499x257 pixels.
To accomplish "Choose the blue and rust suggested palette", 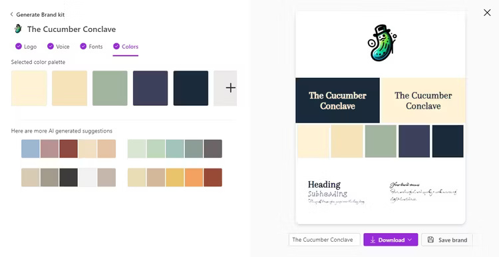I will coord(69,148).
